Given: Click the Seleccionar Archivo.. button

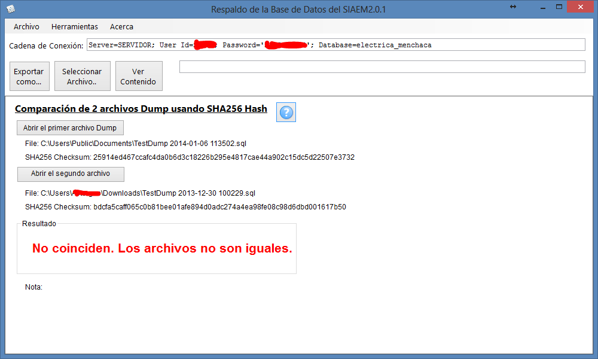Looking at the screenshot, I should coord(82,77).
